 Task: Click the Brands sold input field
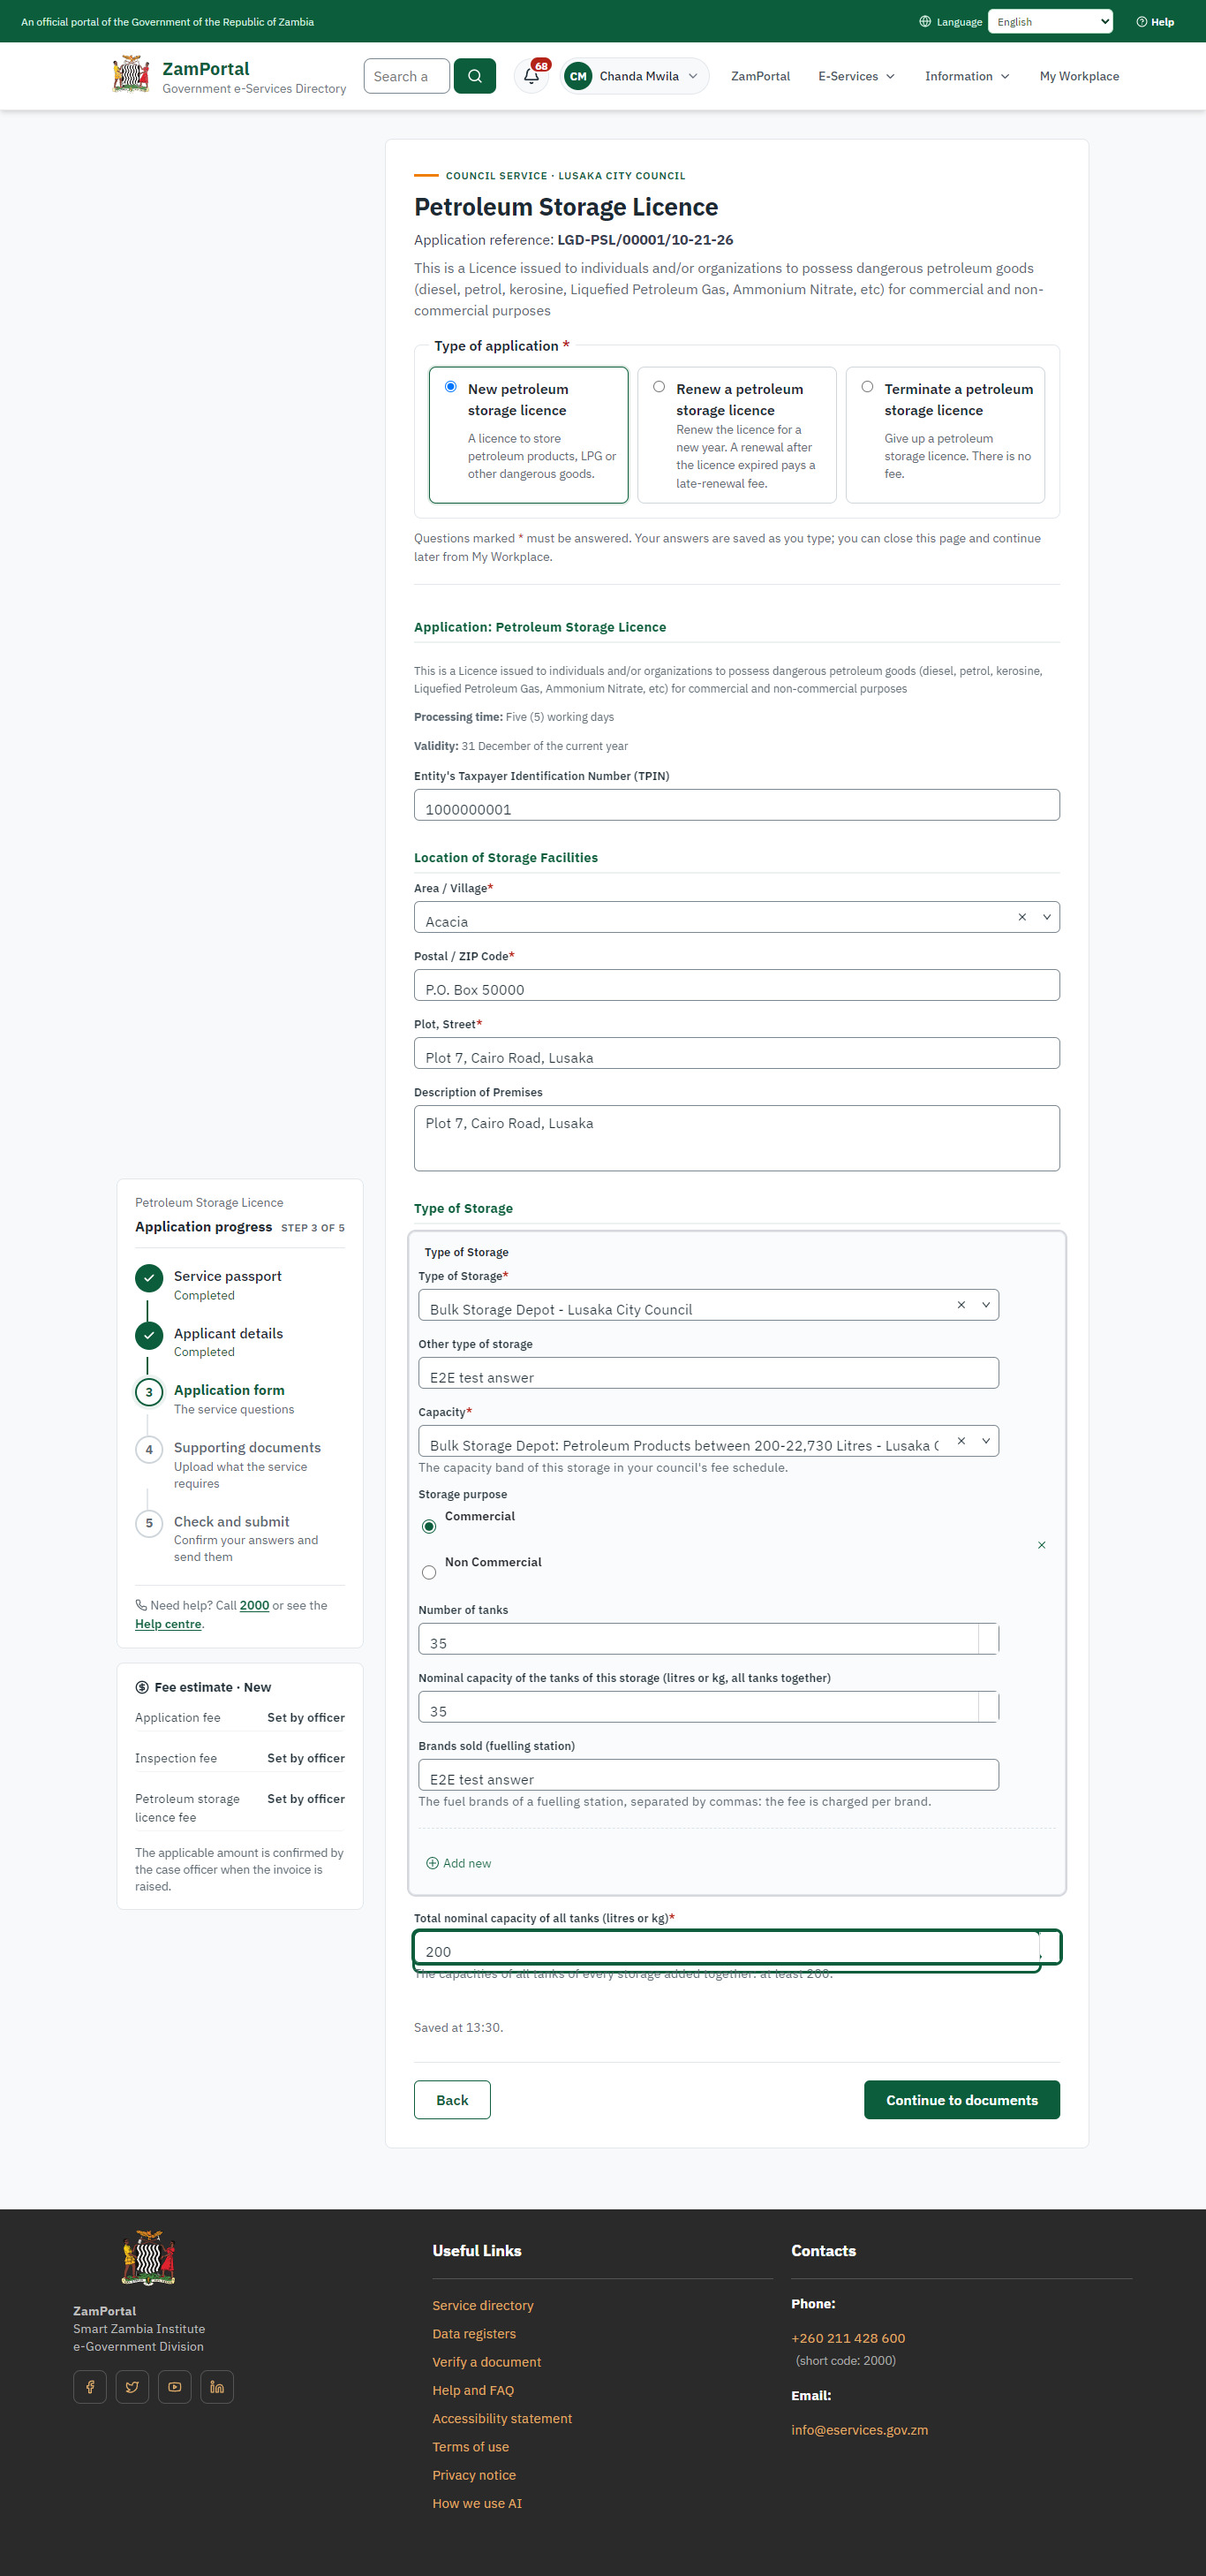708,1775
